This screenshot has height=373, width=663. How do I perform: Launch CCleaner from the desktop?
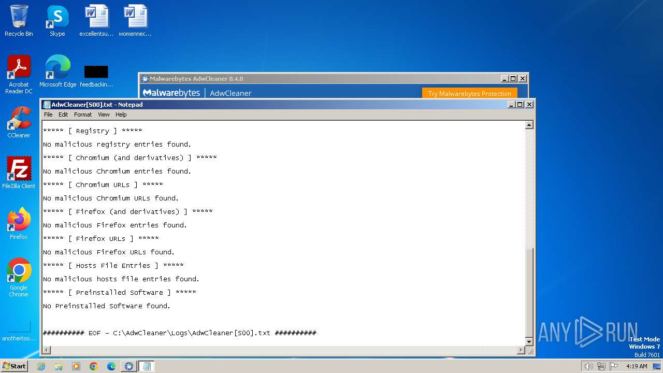click(19, 122)
